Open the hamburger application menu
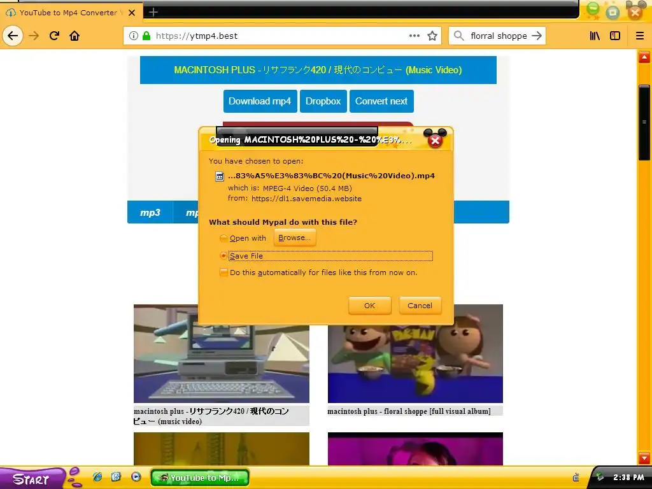652x489 pixels. 640,36
